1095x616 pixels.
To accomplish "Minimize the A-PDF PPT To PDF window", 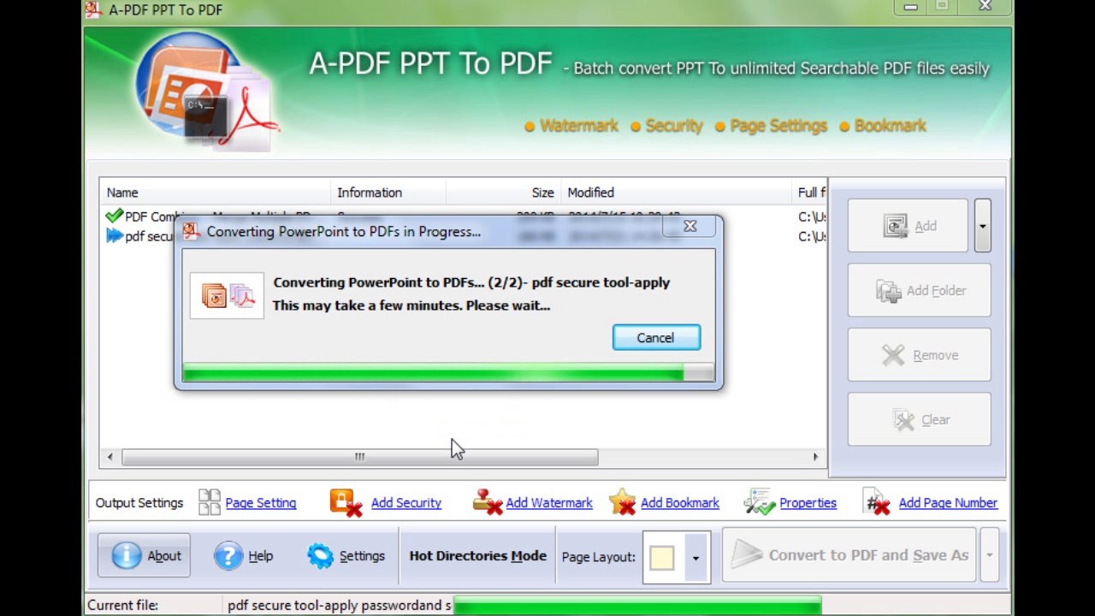I will (x=910, y=7).
